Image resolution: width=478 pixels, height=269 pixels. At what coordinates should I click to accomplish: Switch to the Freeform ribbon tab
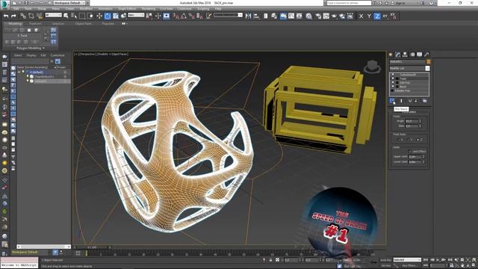(35, 23)
